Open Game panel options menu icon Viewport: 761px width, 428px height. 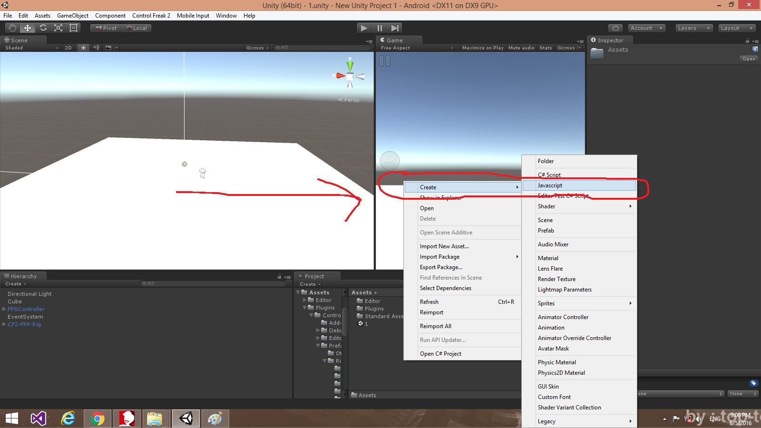[580, 41]
